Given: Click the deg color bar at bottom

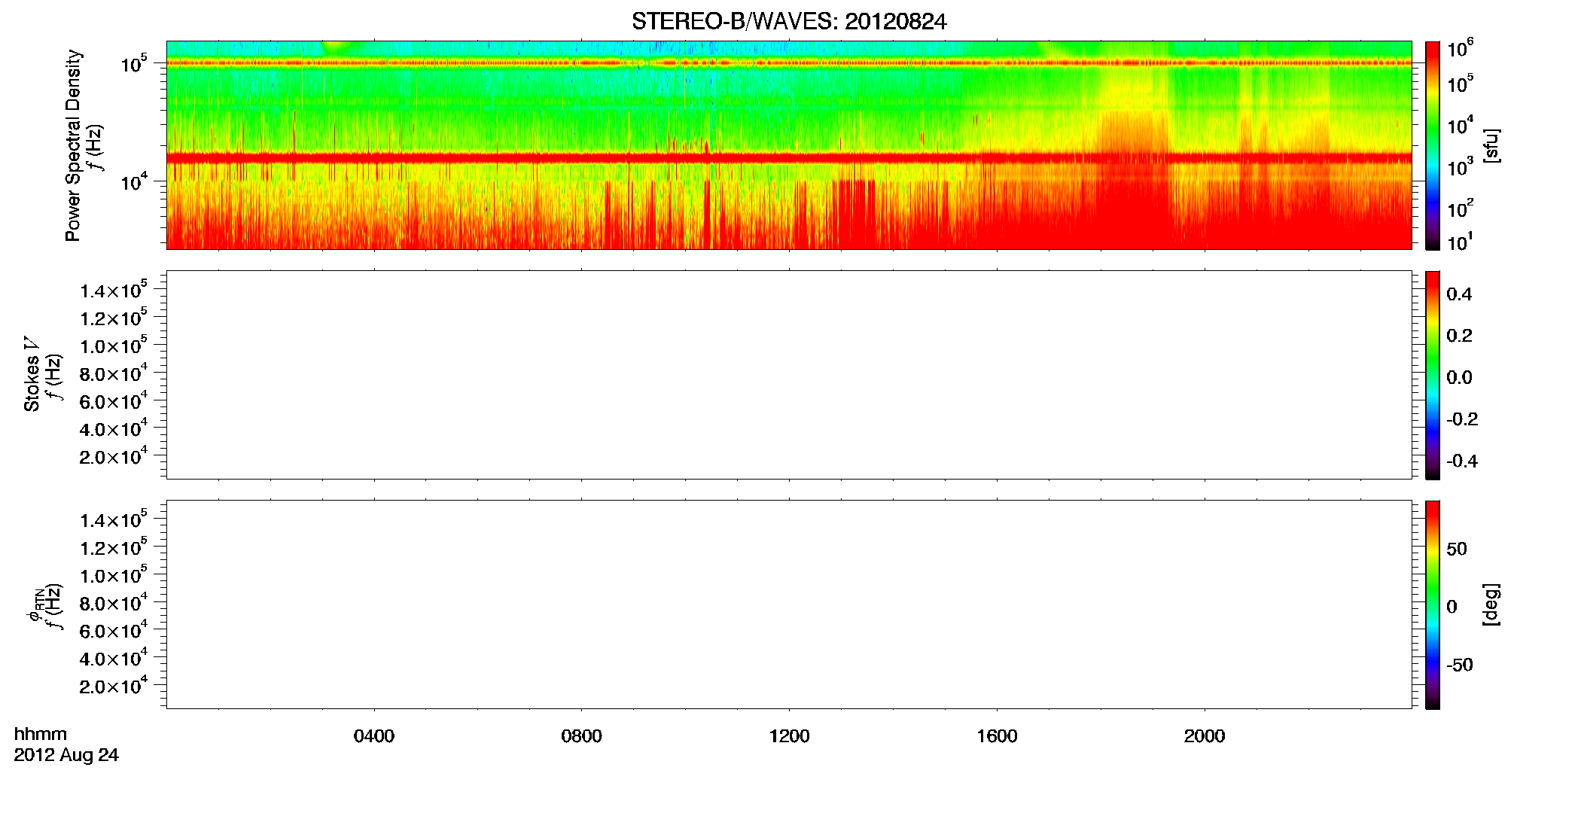Looking at the screenshot, I should pyautogui.click(x=1433, y=604).
